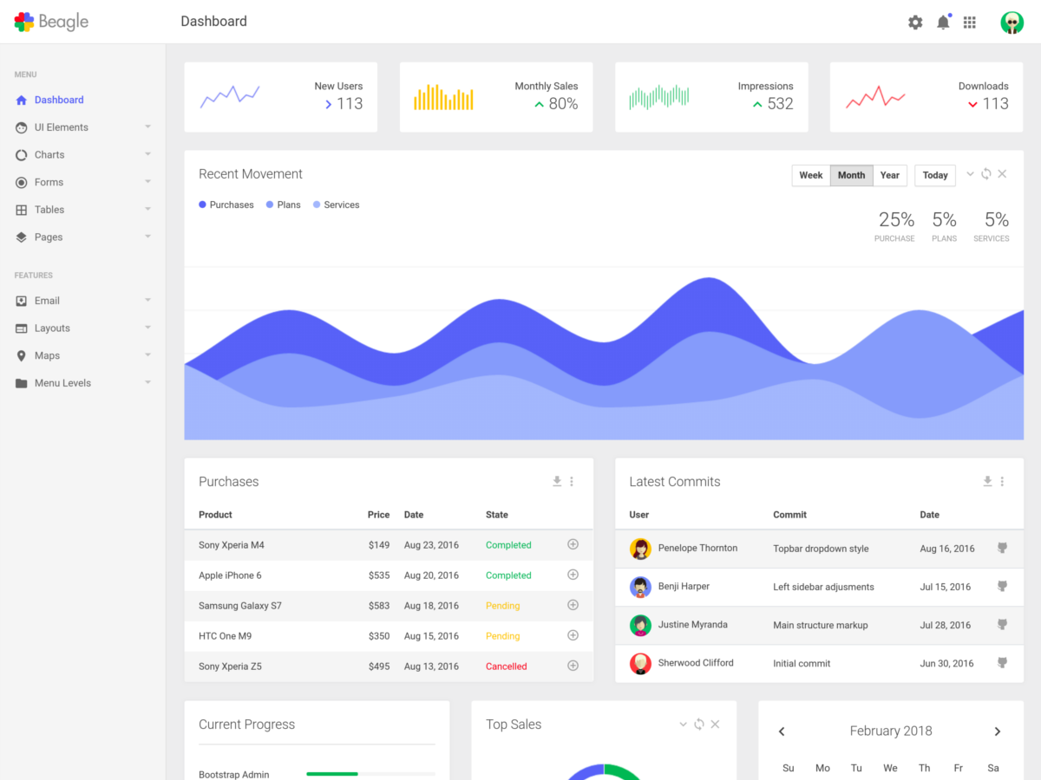
Task: Open the profile avatar in the top bar
Action: (1012, 22)
